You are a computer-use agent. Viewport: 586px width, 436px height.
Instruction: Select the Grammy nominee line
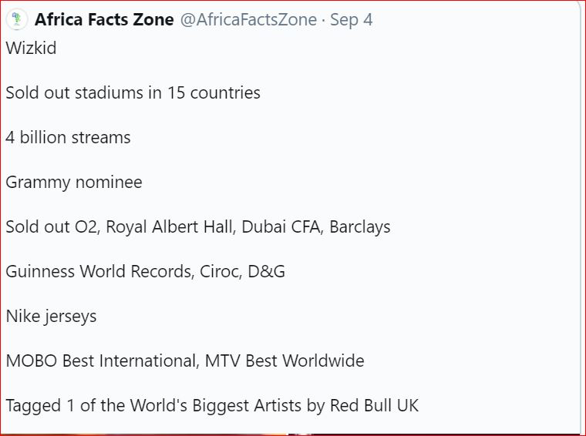(x=74, y=183)
